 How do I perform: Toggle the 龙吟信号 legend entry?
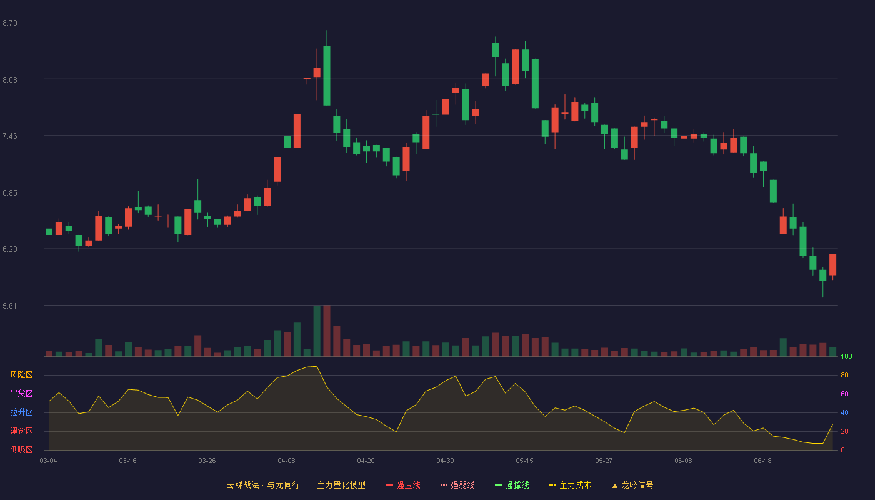(x=632, y=485)
